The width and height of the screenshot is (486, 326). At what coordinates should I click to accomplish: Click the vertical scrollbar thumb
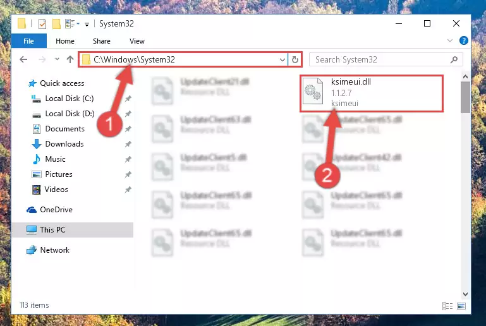[465, 97]
